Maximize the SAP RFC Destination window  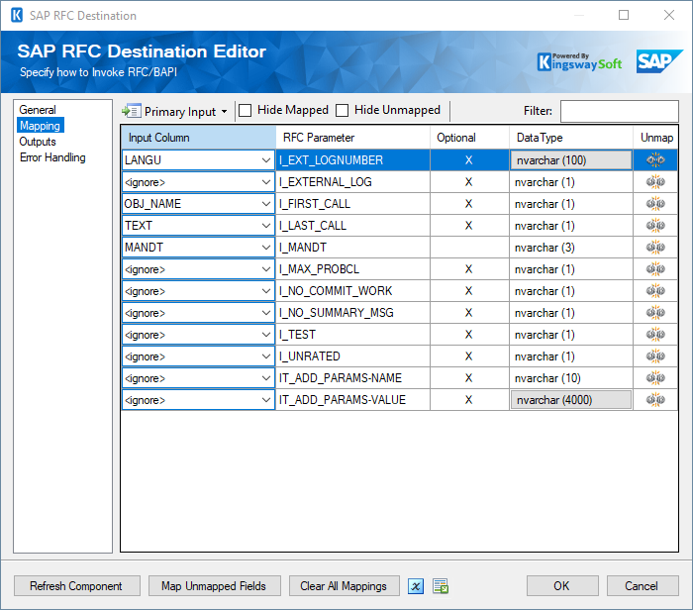pos(623,15)
